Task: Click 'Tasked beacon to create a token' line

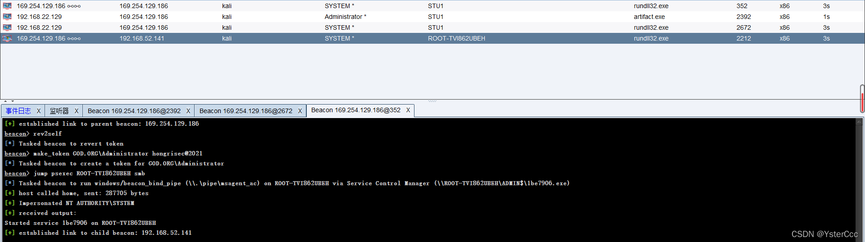Action: coord(114,164)
